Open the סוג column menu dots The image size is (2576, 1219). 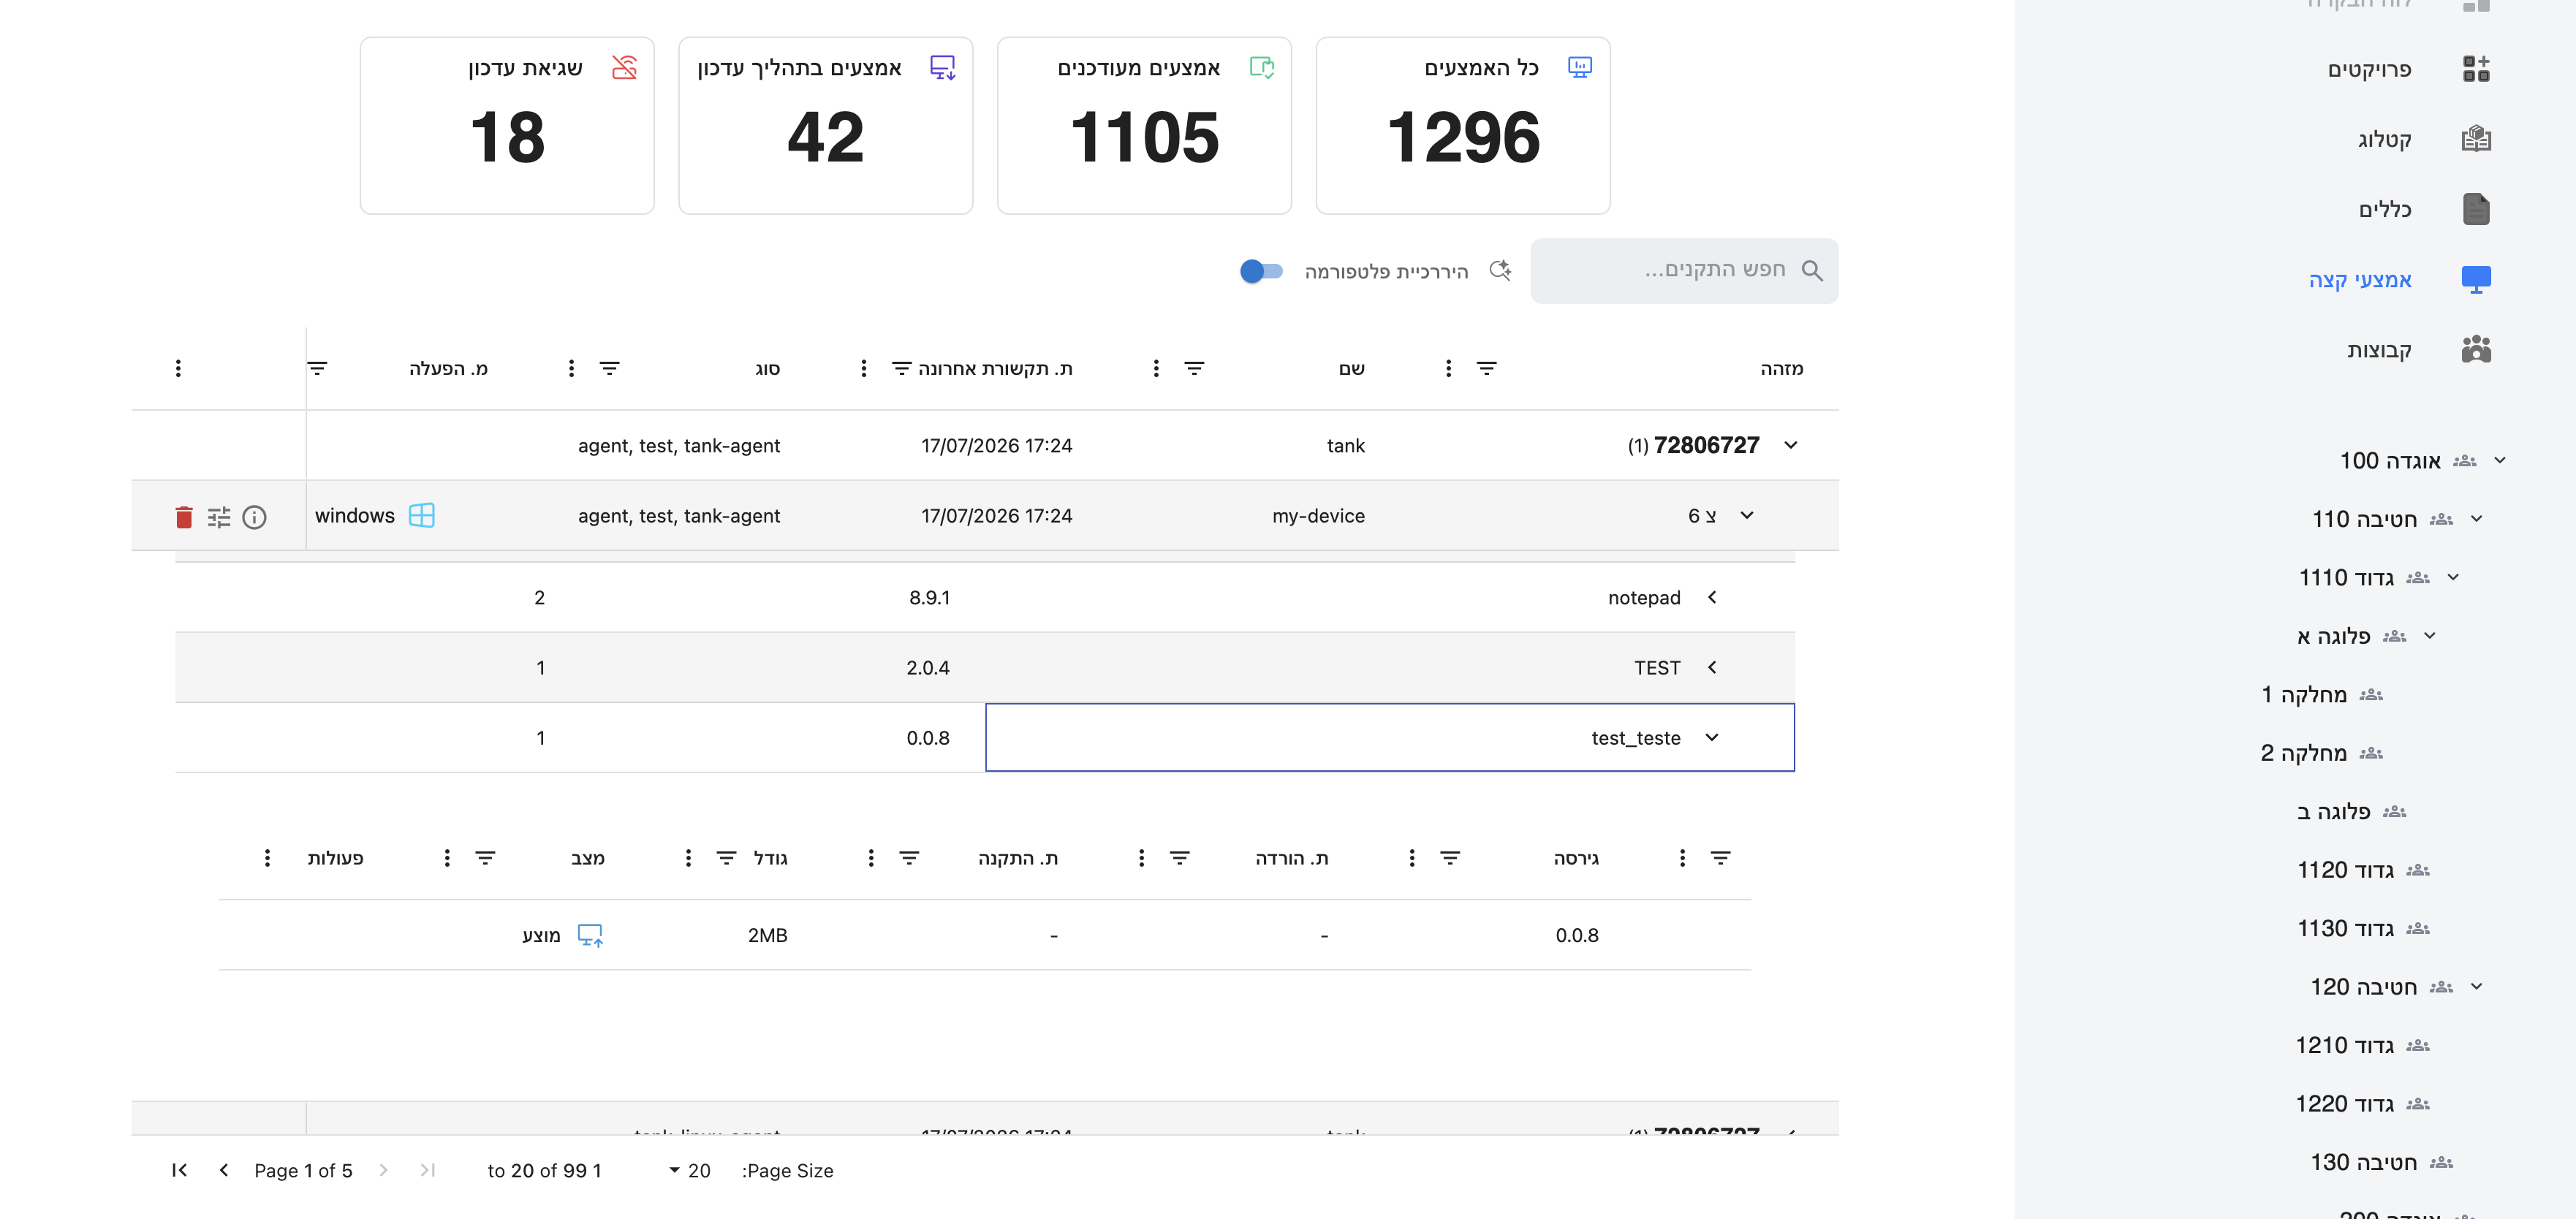pyautogui.click(x=571, y=369)
